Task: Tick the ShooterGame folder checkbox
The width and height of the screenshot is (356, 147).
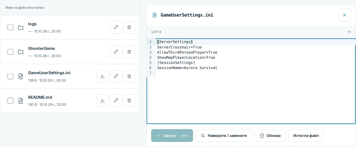Action: coord(10,52)
